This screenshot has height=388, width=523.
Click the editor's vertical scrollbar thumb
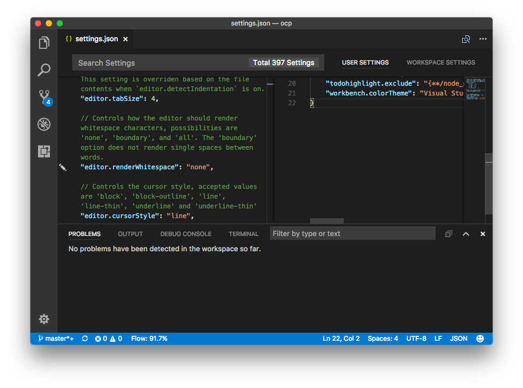tap(489, 185)
